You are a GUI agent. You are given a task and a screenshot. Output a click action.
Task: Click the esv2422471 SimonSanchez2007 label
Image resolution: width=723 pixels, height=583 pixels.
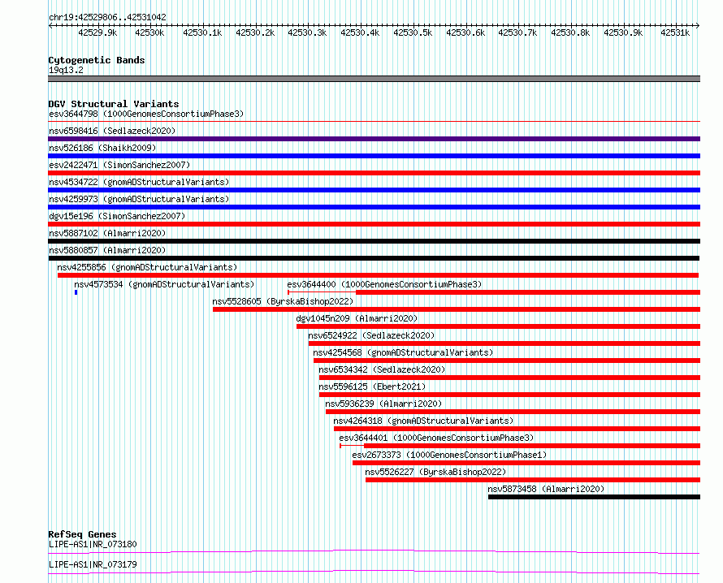pyautogui.click(x=119, y=165)
